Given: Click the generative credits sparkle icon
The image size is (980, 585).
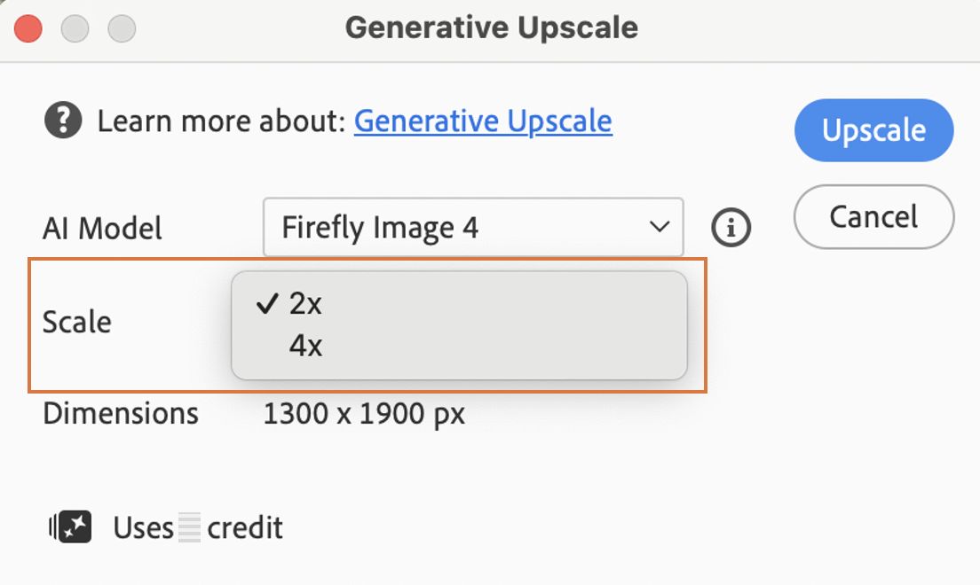Looking at the screenshot, I should coord(71,526).
